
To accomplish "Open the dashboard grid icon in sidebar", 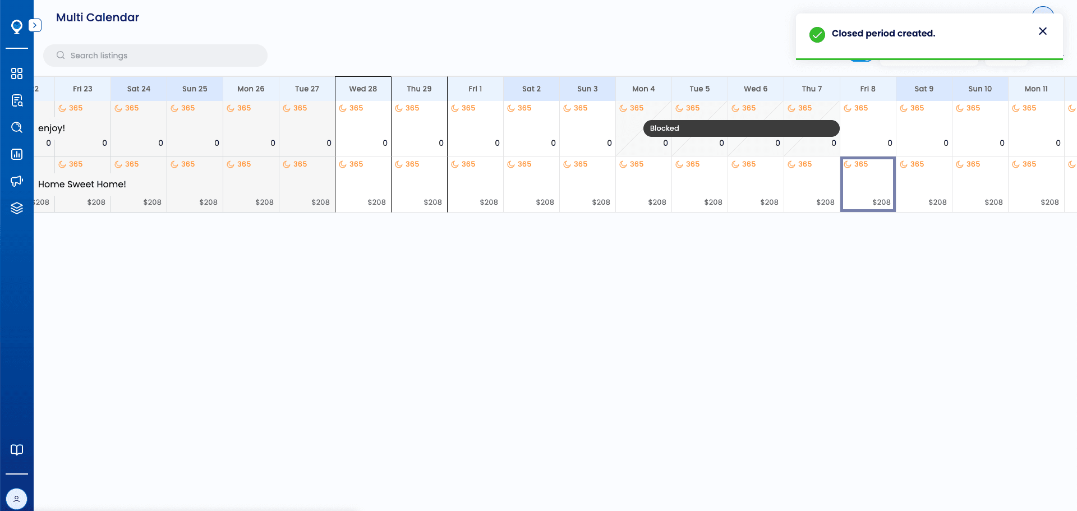I will [x=17, y=73].
